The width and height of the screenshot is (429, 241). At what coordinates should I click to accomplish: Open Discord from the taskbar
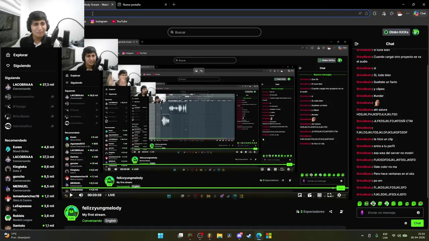point(239,236)
